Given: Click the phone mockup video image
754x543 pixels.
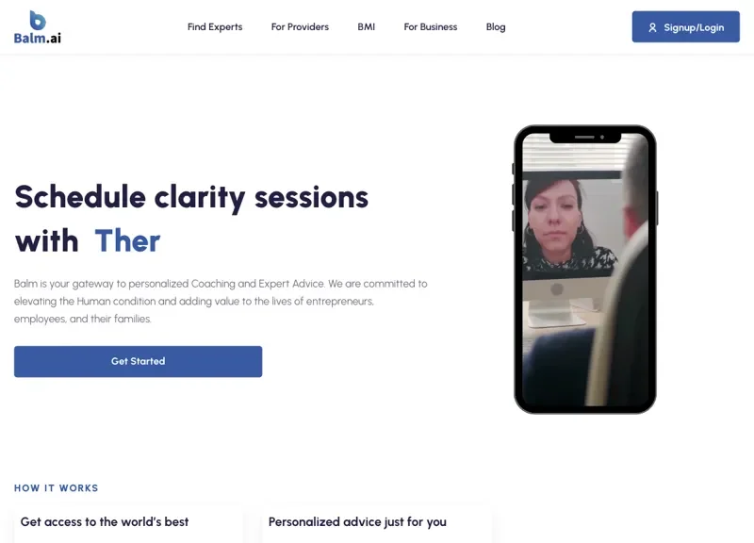Looking at the screenshot, I should click(x=584, y=270).
